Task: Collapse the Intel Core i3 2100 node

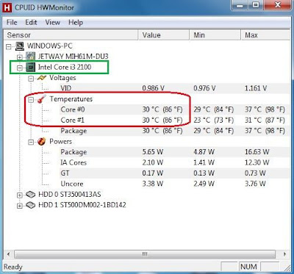Action: click(20, 68)
